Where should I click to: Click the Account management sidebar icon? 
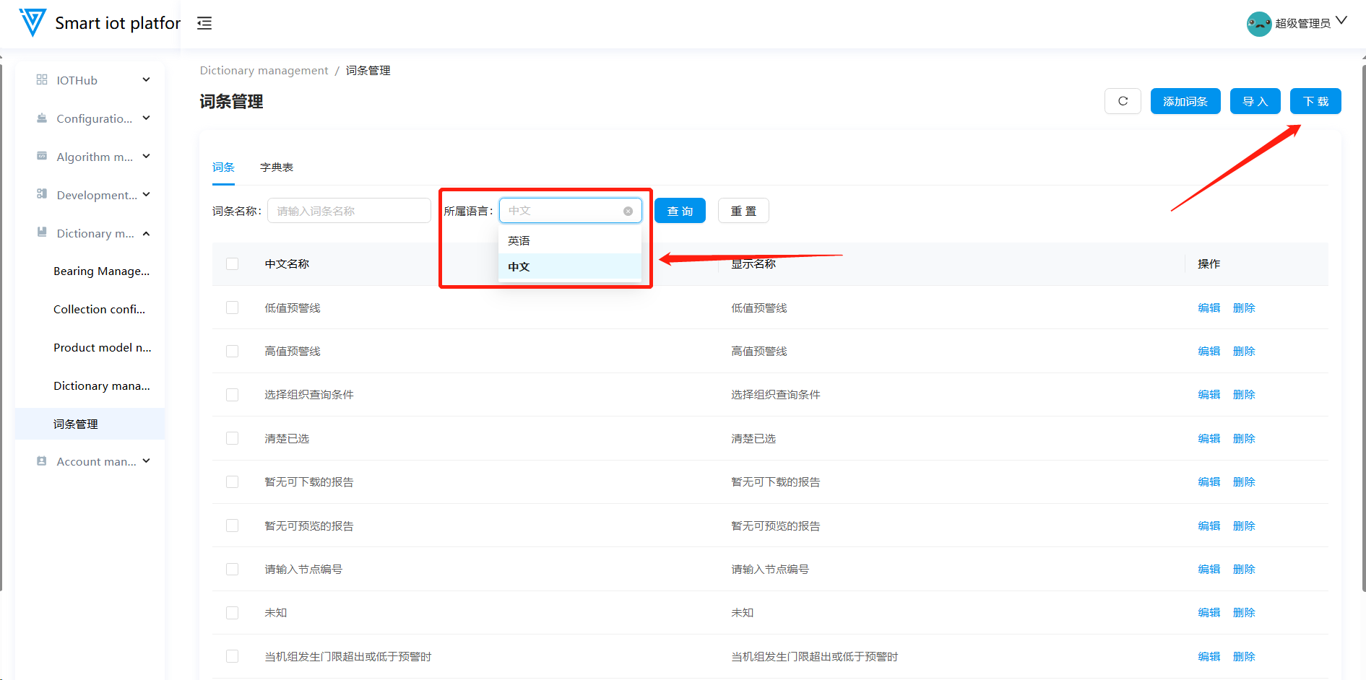(42, 461)
